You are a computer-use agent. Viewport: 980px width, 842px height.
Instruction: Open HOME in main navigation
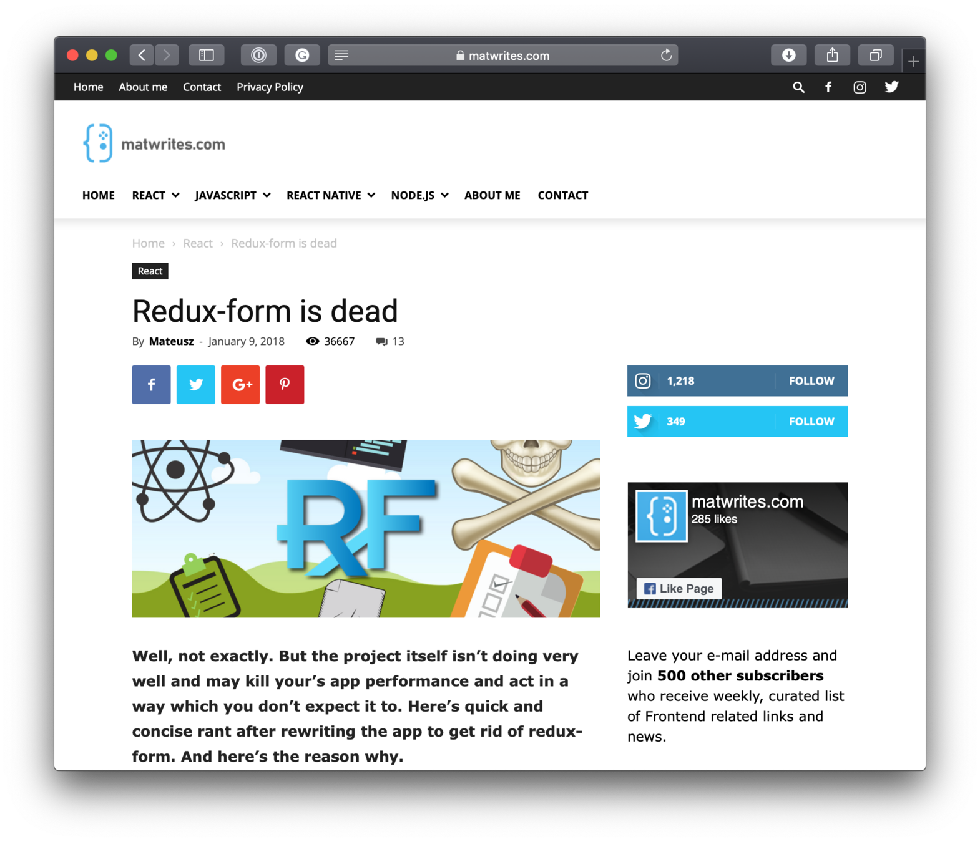(x=99, y=196)
